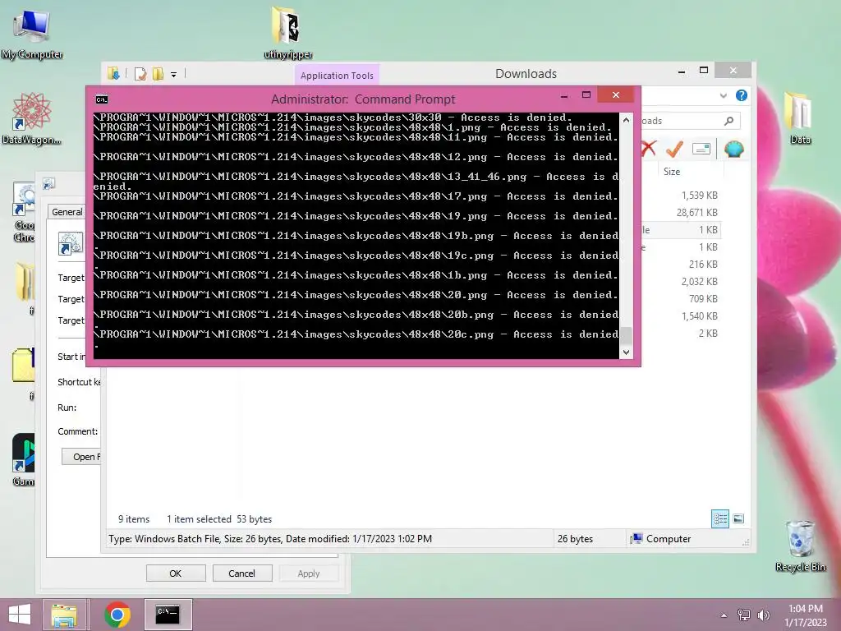Open the My Computer desktop icon
The height and width of the screenshot is (631, 841).
click(32, 35)
